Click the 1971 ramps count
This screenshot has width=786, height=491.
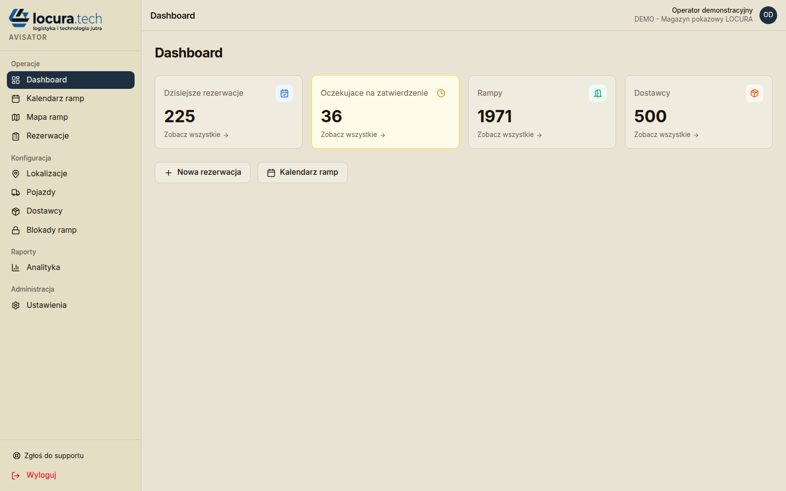tap(495, 116)
